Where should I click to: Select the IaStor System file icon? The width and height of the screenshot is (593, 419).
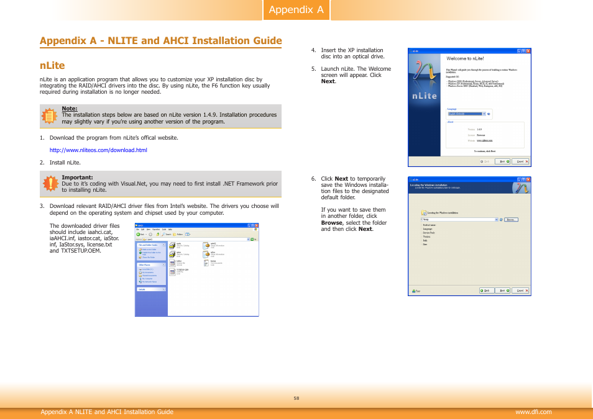coord(172,263)
